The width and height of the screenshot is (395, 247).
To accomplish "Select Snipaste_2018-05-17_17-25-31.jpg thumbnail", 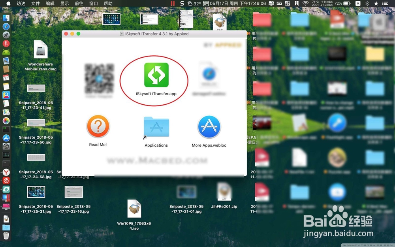I will click(36, 192).
